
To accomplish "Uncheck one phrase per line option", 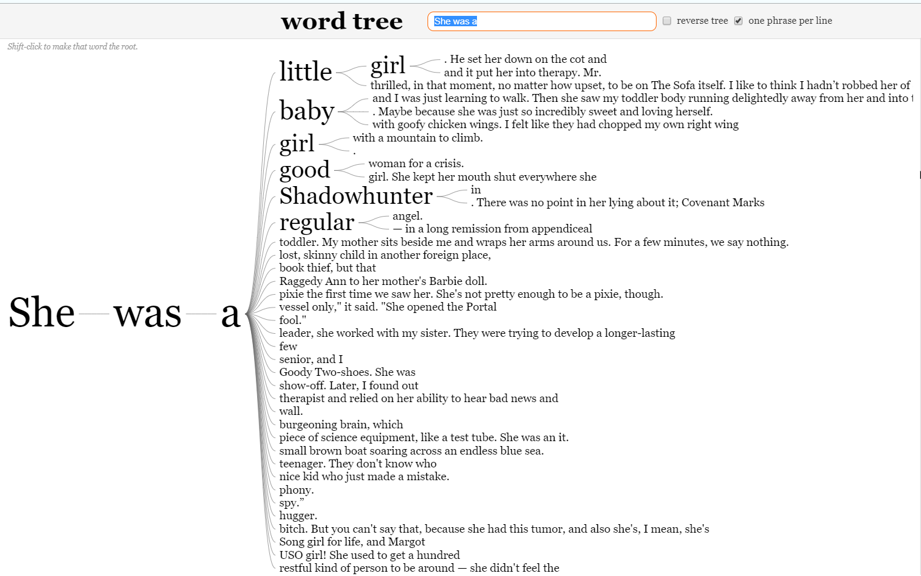I will pyautogui.click(x=738, y=21).
